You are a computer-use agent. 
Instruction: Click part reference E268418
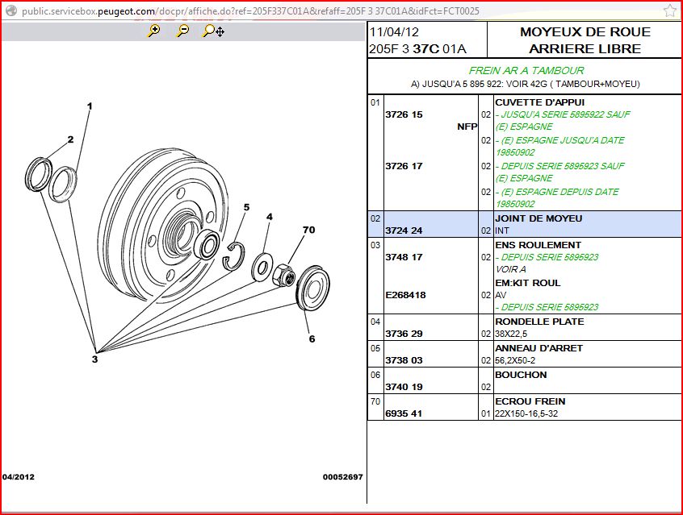(x=405, y=295)
